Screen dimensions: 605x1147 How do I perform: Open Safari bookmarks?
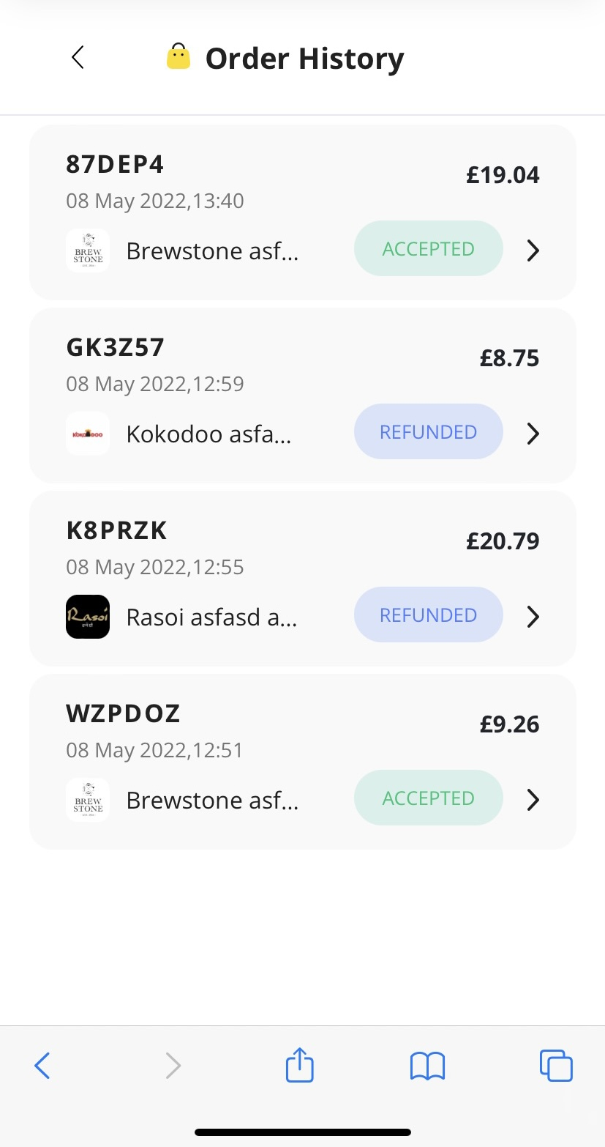point(427,1066)
